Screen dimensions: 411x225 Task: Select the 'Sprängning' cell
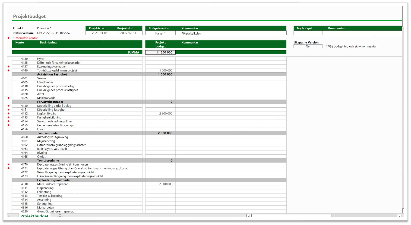click(90, 204)
